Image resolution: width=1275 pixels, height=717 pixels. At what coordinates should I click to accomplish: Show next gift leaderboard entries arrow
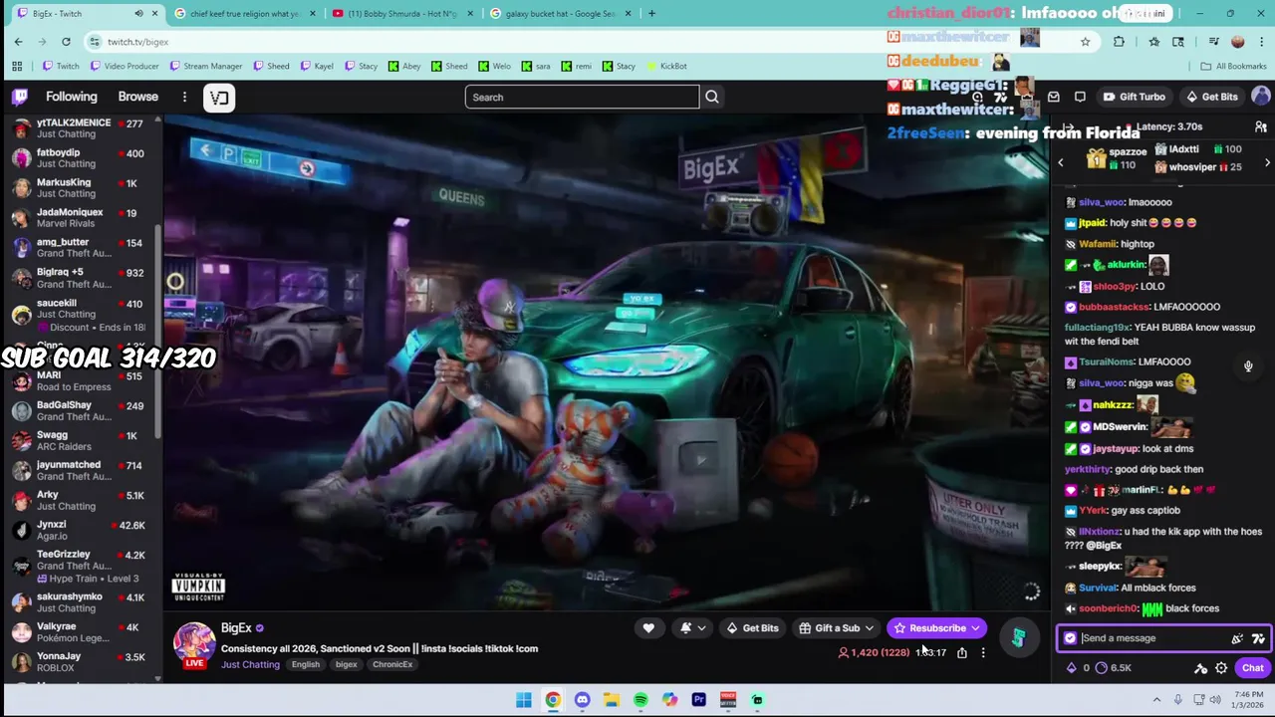click(1267, 162)
